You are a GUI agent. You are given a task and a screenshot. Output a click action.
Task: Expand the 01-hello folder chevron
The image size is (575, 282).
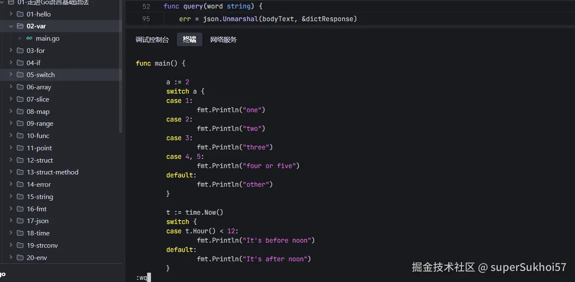[x=11, y=14]
